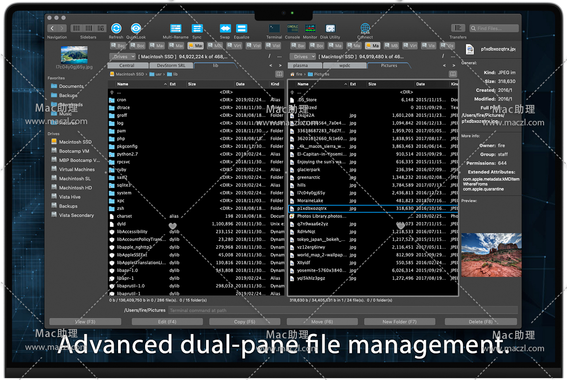Click the Move (F6) button
567x380 pixels.
322,322
